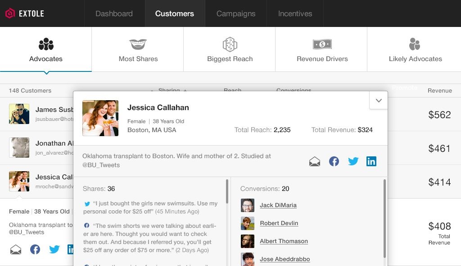Select the Most Shares lips icon
The image size is (461, 266).
(x=138, y=44)
